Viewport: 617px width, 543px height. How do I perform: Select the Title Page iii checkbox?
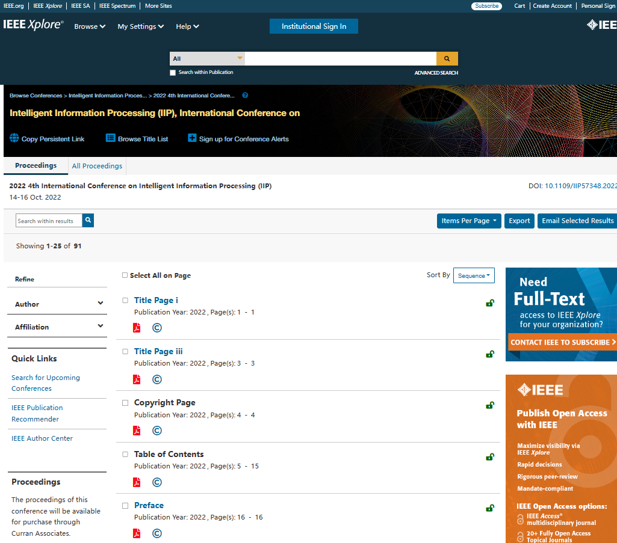tap(125, 352)
